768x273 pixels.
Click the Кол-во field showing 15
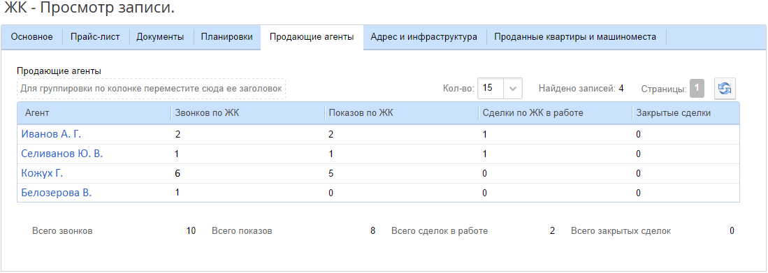500,89
